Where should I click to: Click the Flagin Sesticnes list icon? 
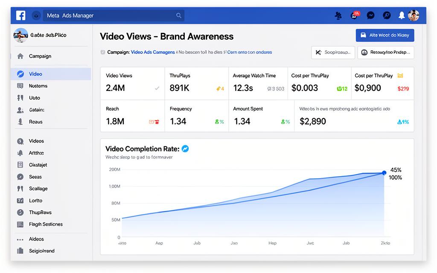[x=20, y=224]
